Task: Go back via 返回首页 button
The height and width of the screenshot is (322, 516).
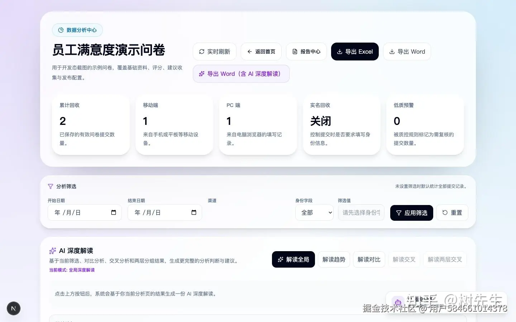Action: (261, 52)
